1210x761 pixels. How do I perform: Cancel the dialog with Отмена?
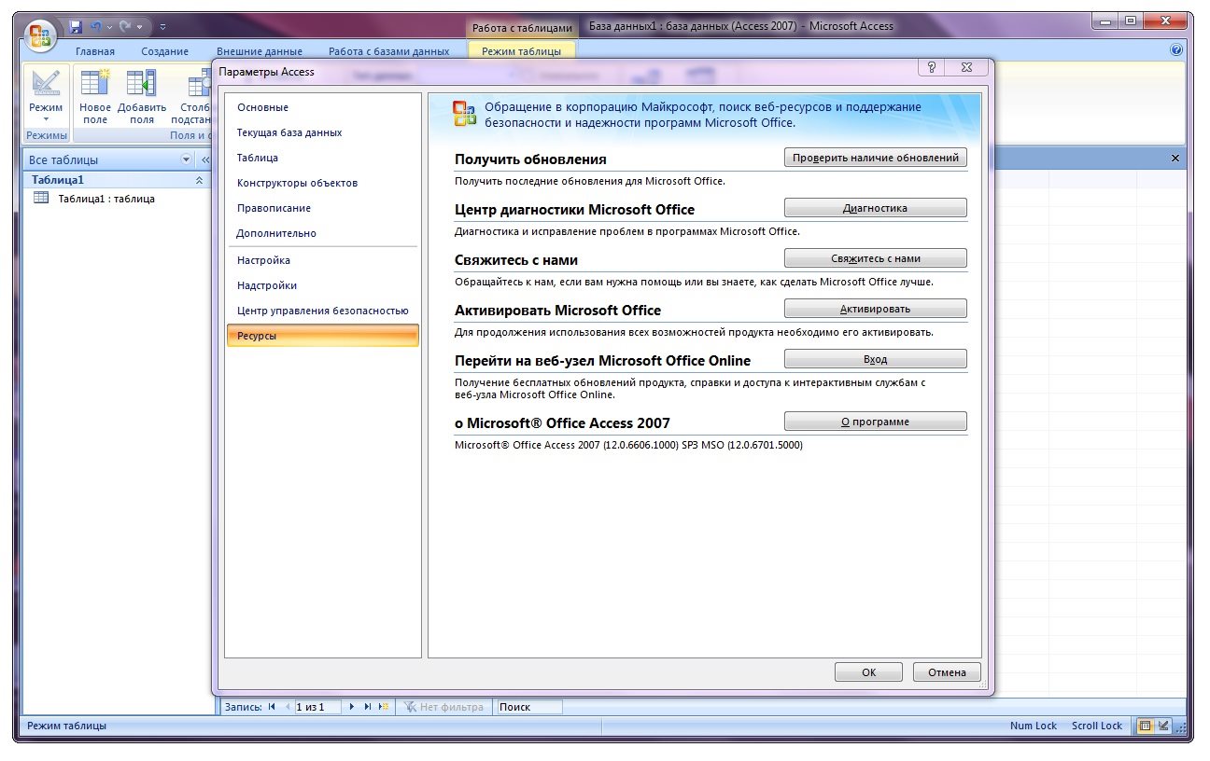pos(947,671)
